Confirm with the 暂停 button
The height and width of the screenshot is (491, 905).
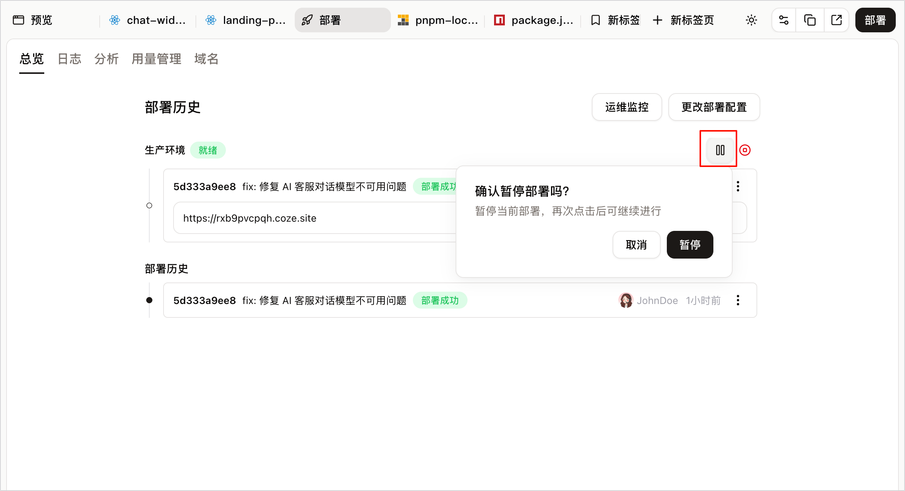pyautogui.click(x=690, y=245)
